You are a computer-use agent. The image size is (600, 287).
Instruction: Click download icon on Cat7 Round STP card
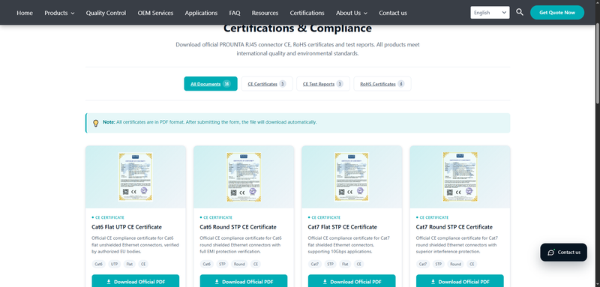point(433,282)
